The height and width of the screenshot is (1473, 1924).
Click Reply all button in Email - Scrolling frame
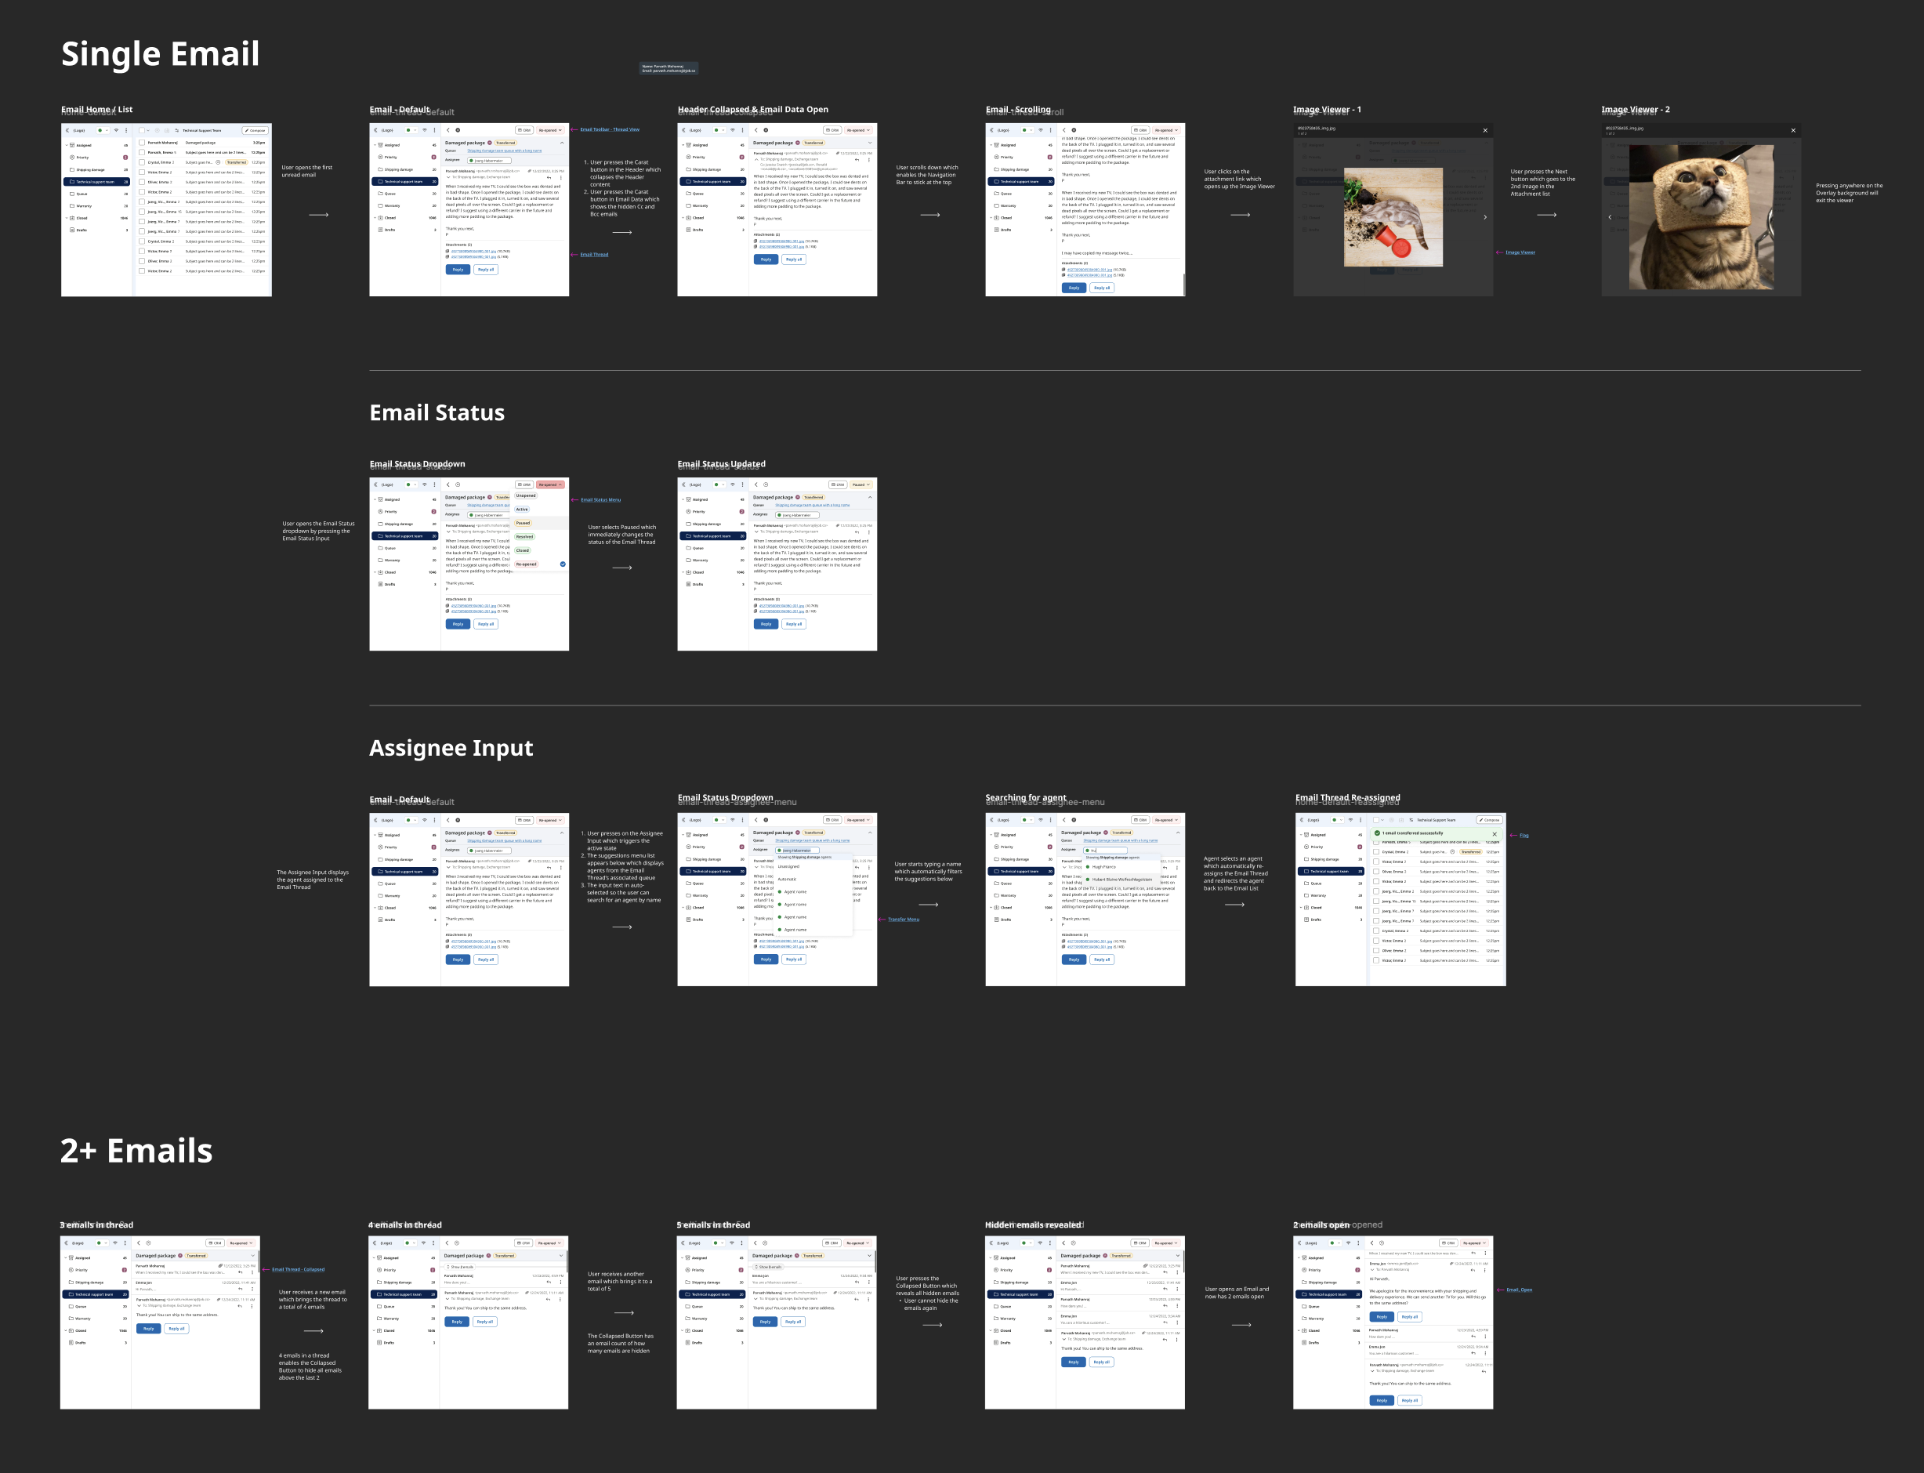point(1102,288)
